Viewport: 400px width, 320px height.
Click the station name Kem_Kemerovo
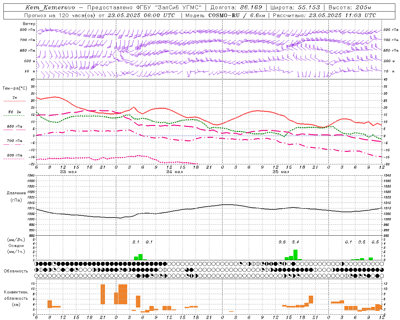pos(50,7)
